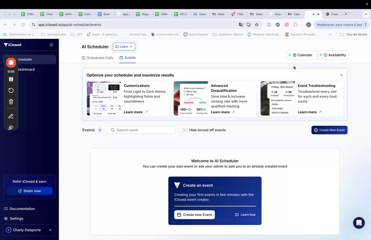Toggle Hide turned off events switch
Viewport: 371px width, 240px height.
click(183, 130)
